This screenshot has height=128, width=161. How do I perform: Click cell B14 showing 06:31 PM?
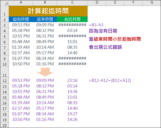click(45, 92)
